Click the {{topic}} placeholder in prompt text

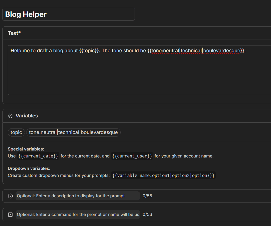(x=89, y=51)
